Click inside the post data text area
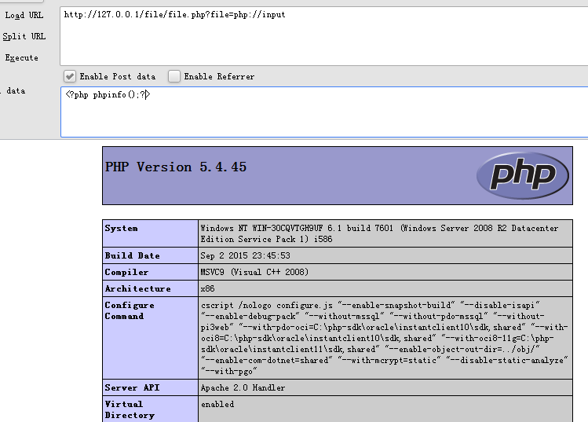 (324, 112)
